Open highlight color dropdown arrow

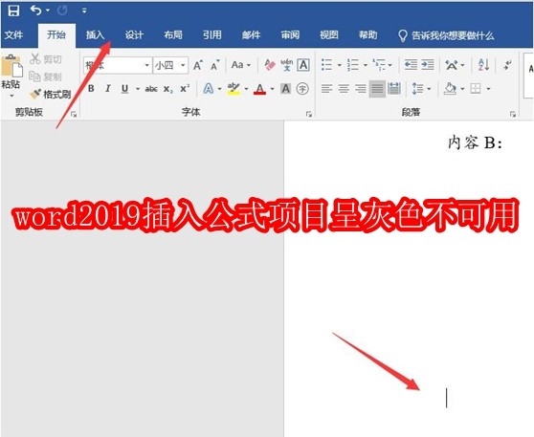[246, 89]
